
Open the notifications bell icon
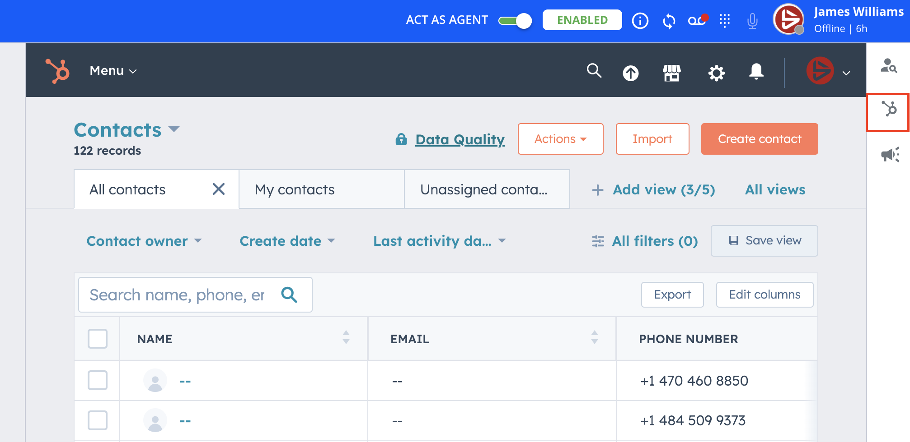[756, 71]
